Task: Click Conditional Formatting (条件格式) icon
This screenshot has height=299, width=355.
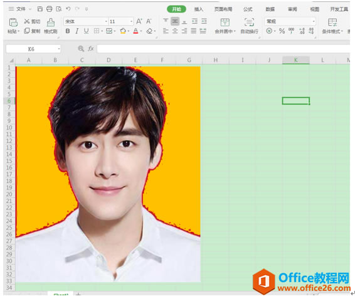Action: coord(332,22)
